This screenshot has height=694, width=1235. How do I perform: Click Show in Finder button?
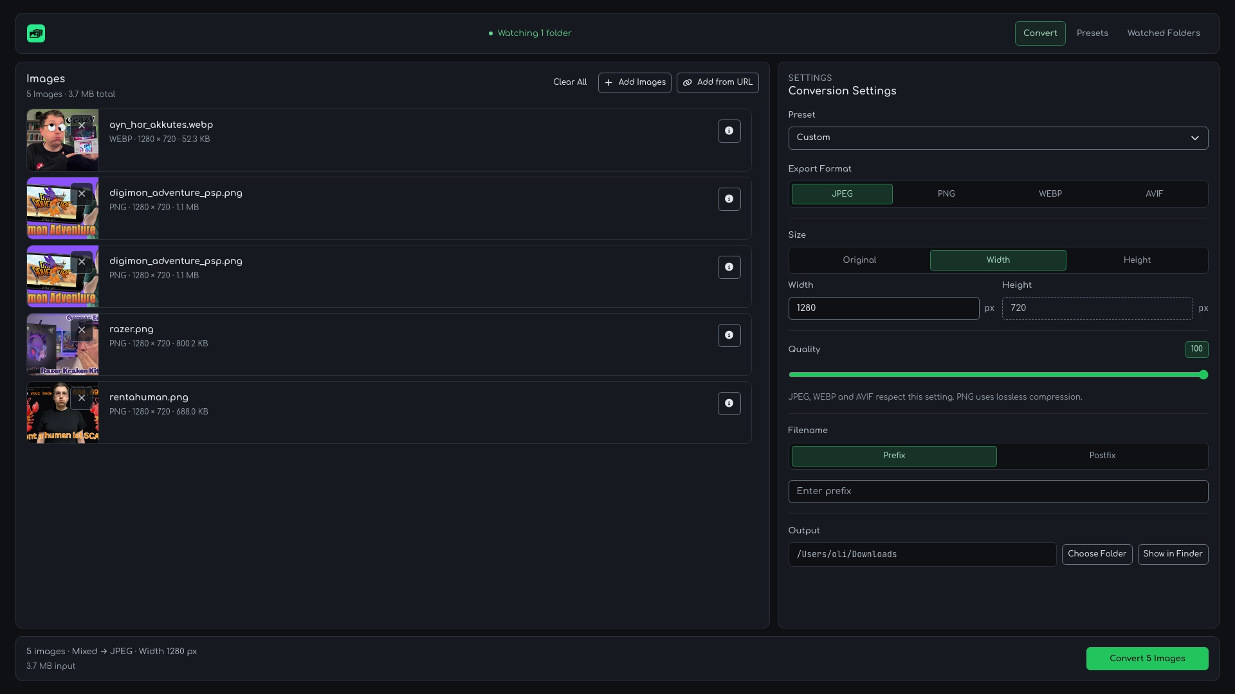pyautogui.click(x=1173, y=555)
